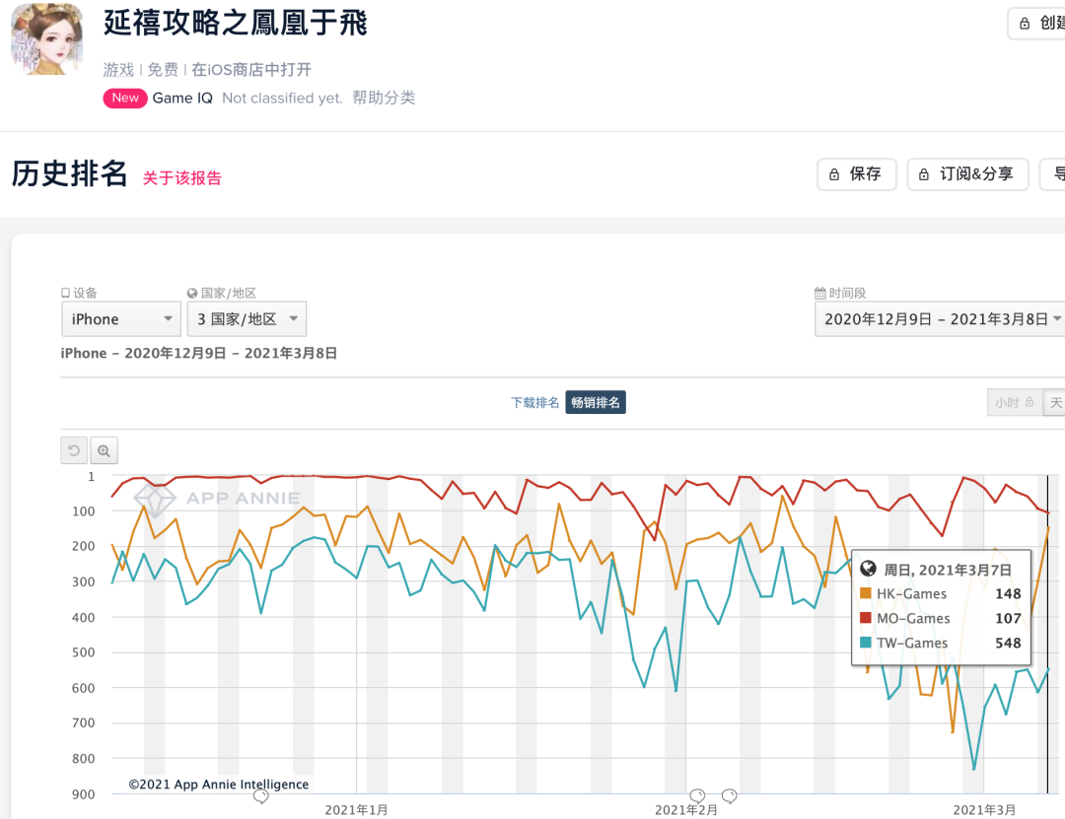Click the Game IQ label

pos(182,98)
